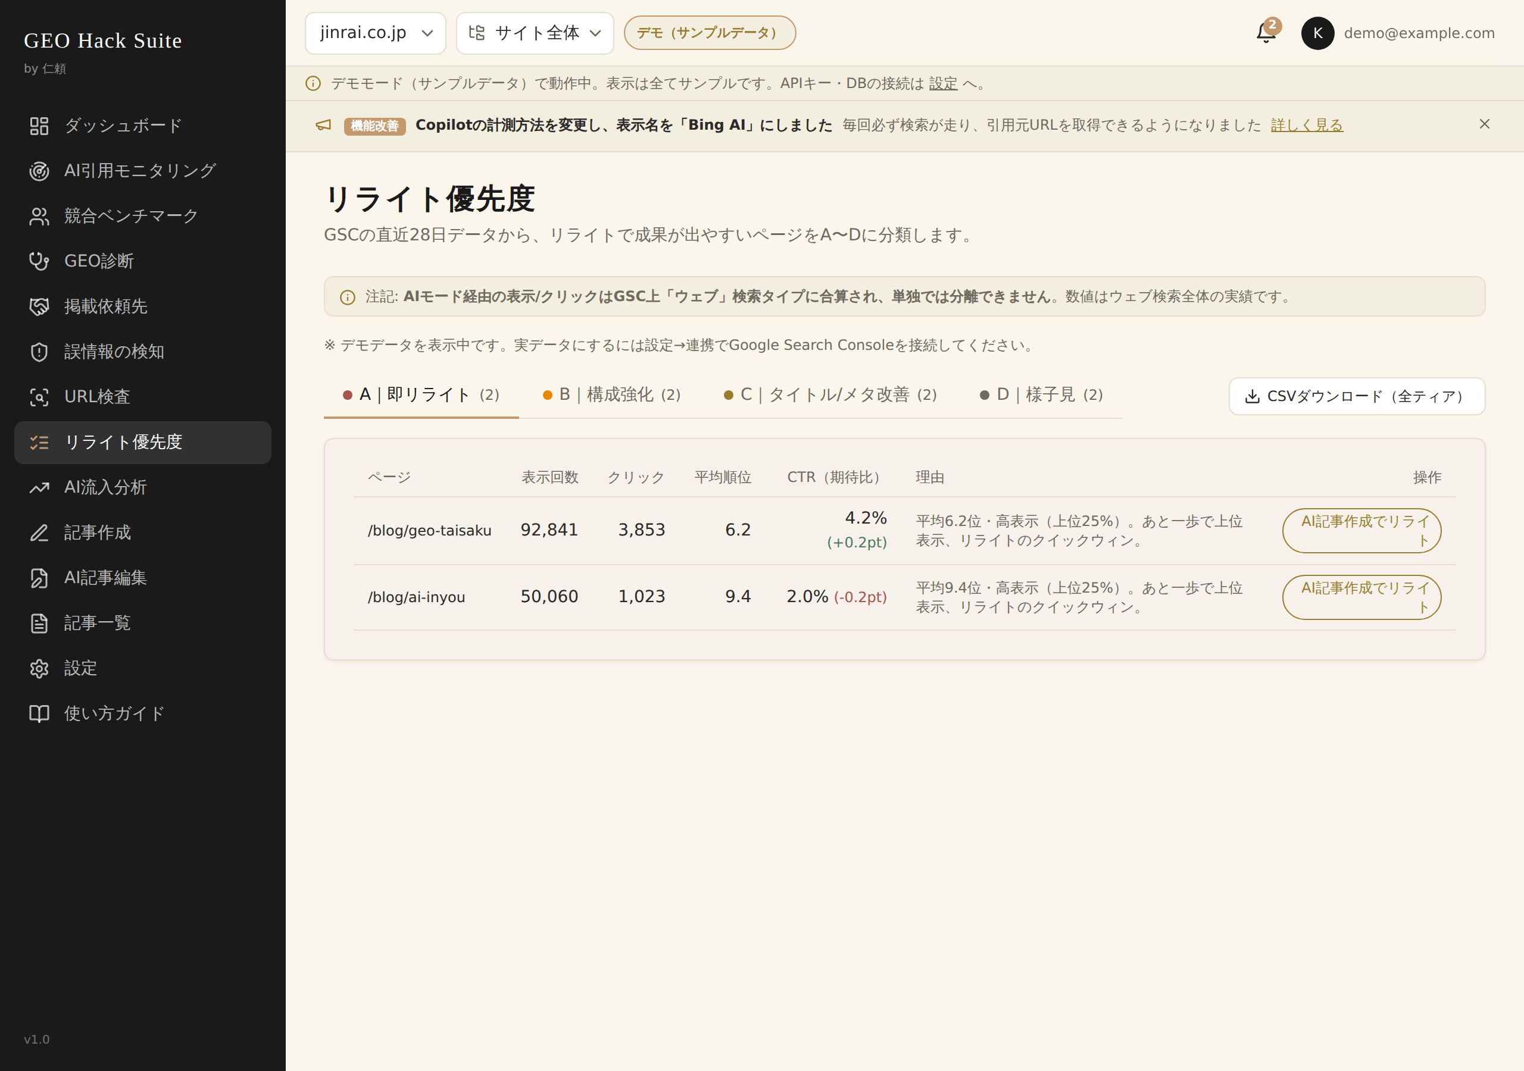The image size is (1524, 1071).
Task: Open 競合ベンチマーク menu item
Action: click(x=143, y=217)
